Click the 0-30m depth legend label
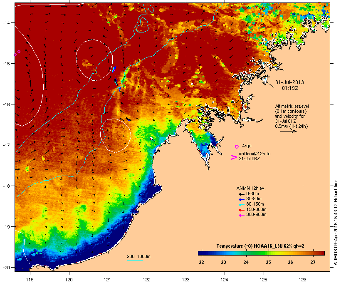This screenshot has height=283, width=341. click(252, 194)
